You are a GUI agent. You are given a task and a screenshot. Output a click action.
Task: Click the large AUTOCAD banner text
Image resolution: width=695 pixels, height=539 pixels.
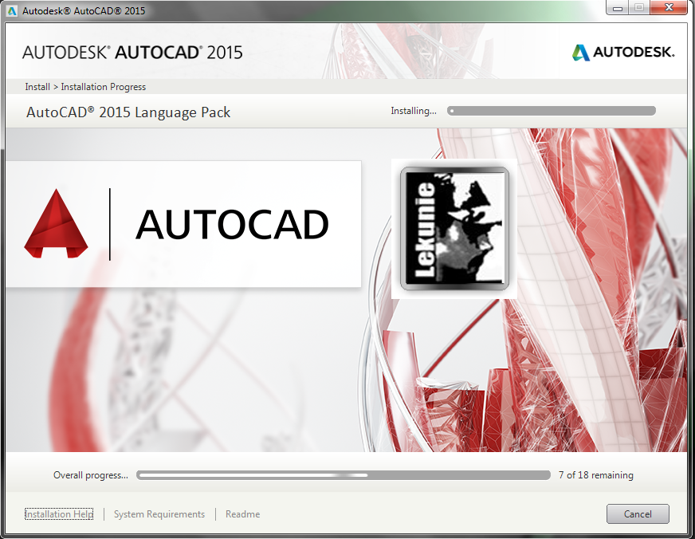point(232,224)
